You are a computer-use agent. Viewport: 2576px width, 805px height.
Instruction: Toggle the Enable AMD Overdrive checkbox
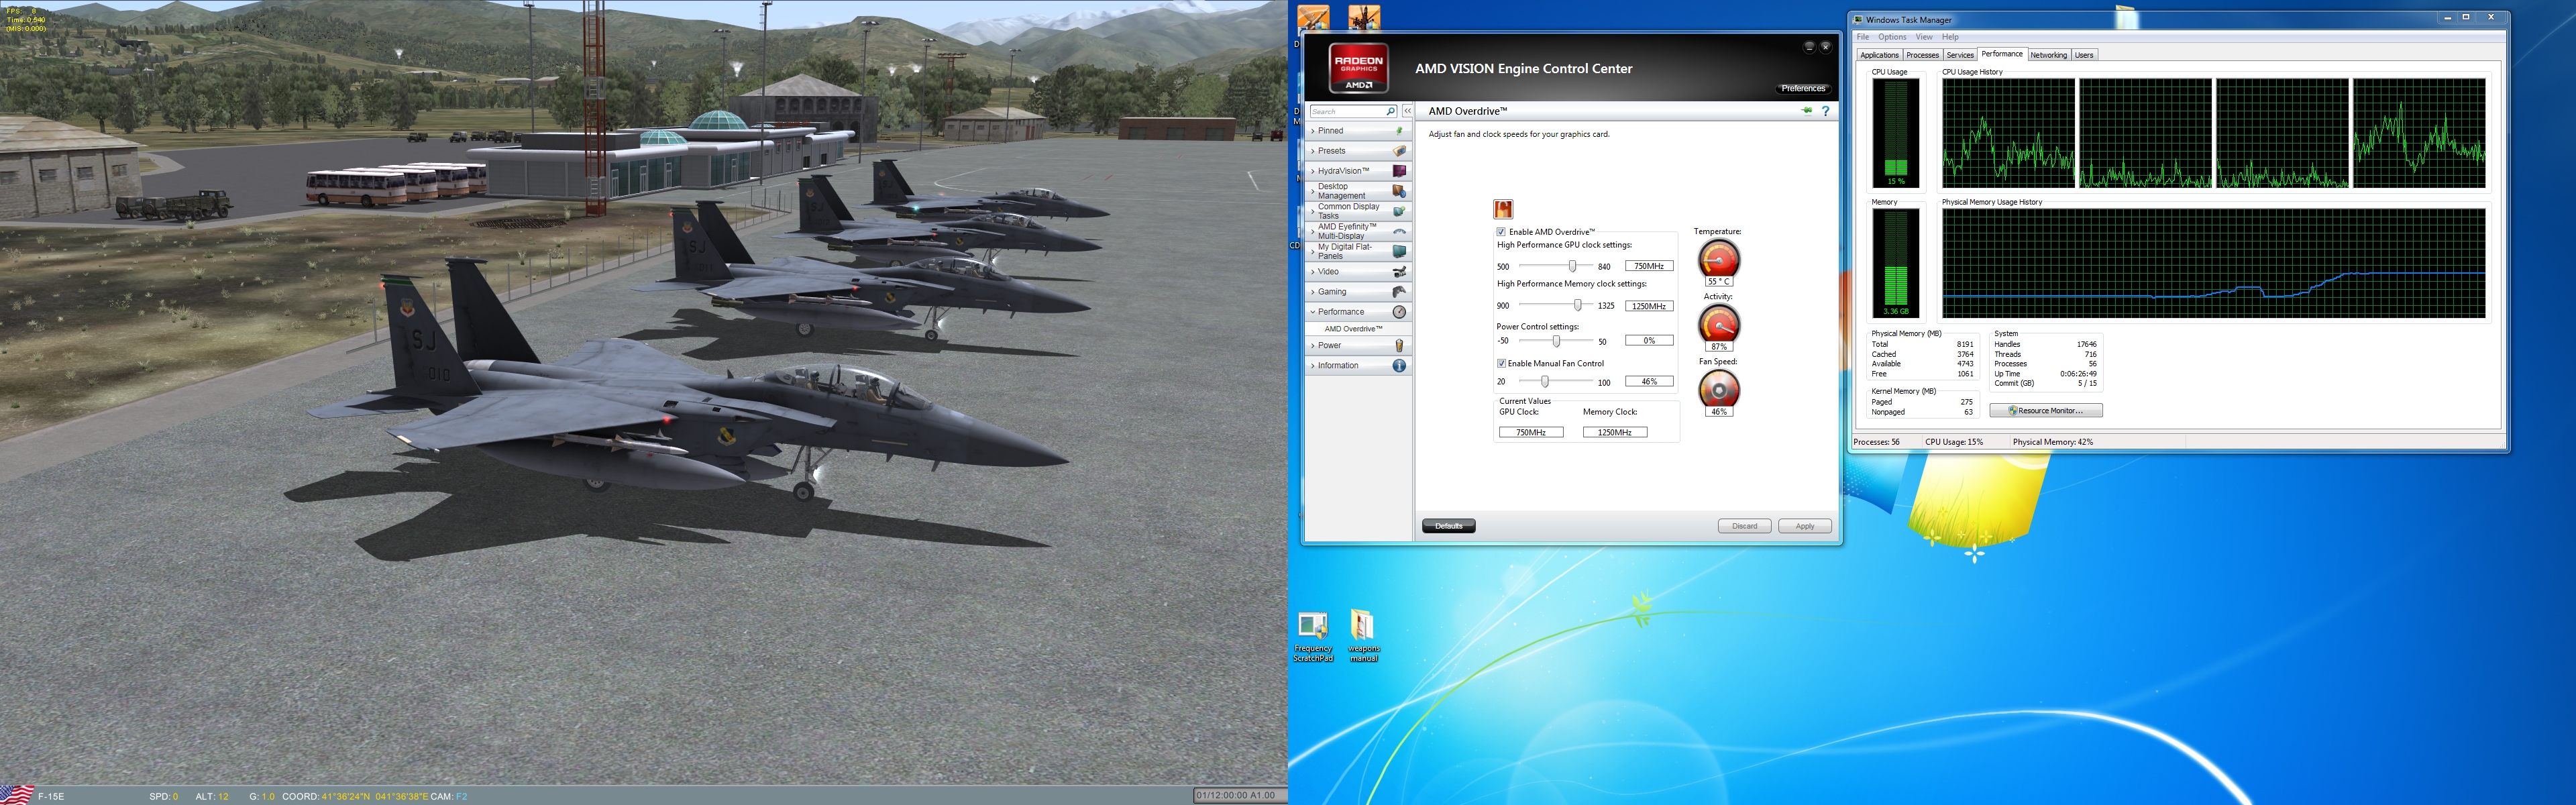[x=1501, y=232]
